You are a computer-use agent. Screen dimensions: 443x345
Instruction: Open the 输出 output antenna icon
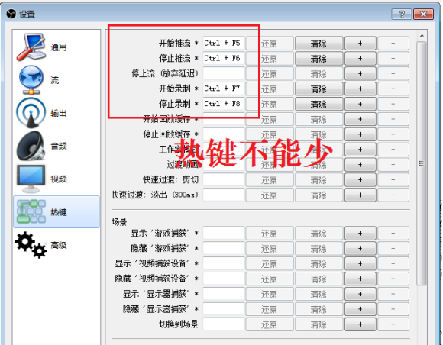coord(31,113)
